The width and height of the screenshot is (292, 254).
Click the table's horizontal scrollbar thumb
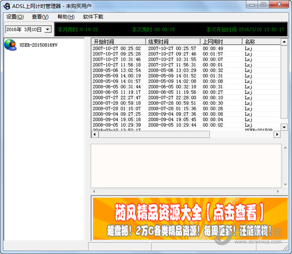pos(154,134)
